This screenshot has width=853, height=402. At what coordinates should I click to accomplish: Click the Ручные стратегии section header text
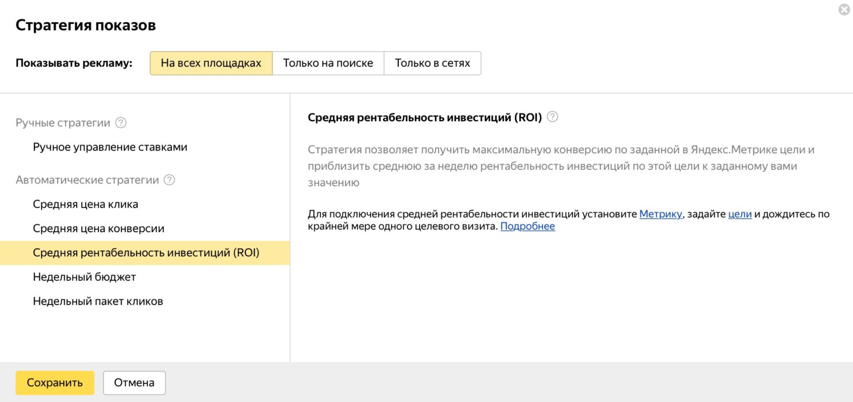[63, 123]
